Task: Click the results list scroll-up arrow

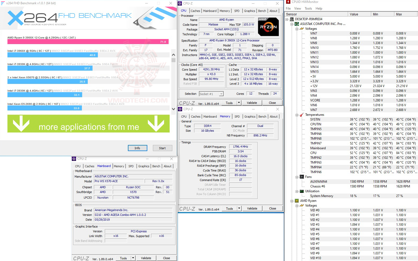Action: 173,55
